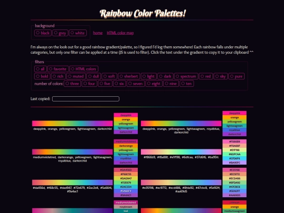Choose the 'HTML colors' filter
Viewport: 284px width, 213px height.
pos(84,69)
